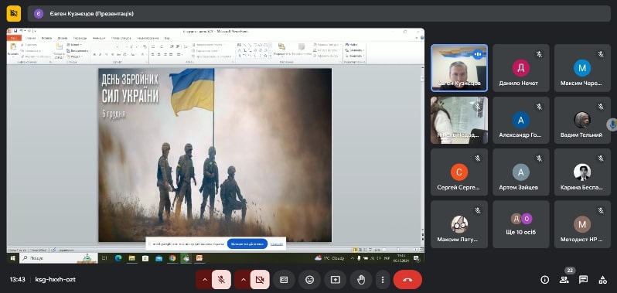Open the Ще 10 осіб tile

(x=521, y=224)
